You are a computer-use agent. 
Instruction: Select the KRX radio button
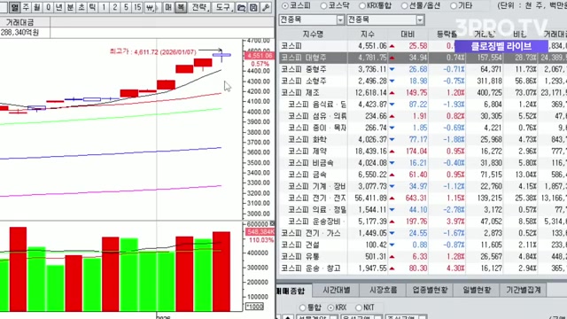pyautogui.click(x=330, y=307)
